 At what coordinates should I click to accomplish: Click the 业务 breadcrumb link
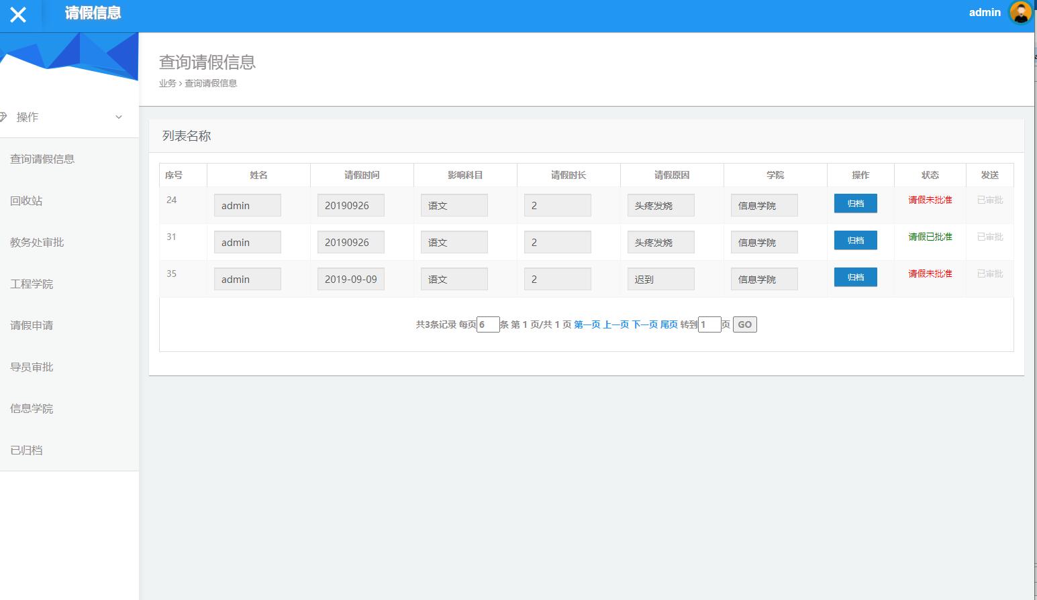point(167,83)
